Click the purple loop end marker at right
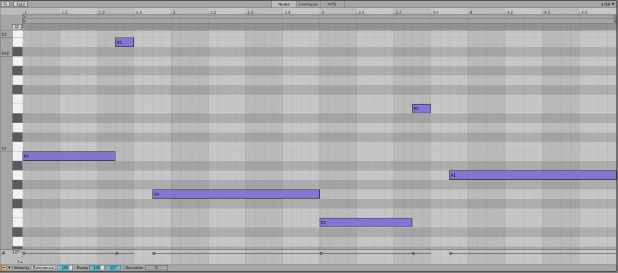Screen dimensions: 618x273 click(x=614, y=21)
